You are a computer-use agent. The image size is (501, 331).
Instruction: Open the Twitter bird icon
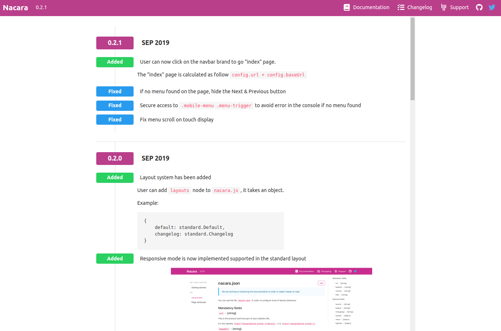[492, 7]
